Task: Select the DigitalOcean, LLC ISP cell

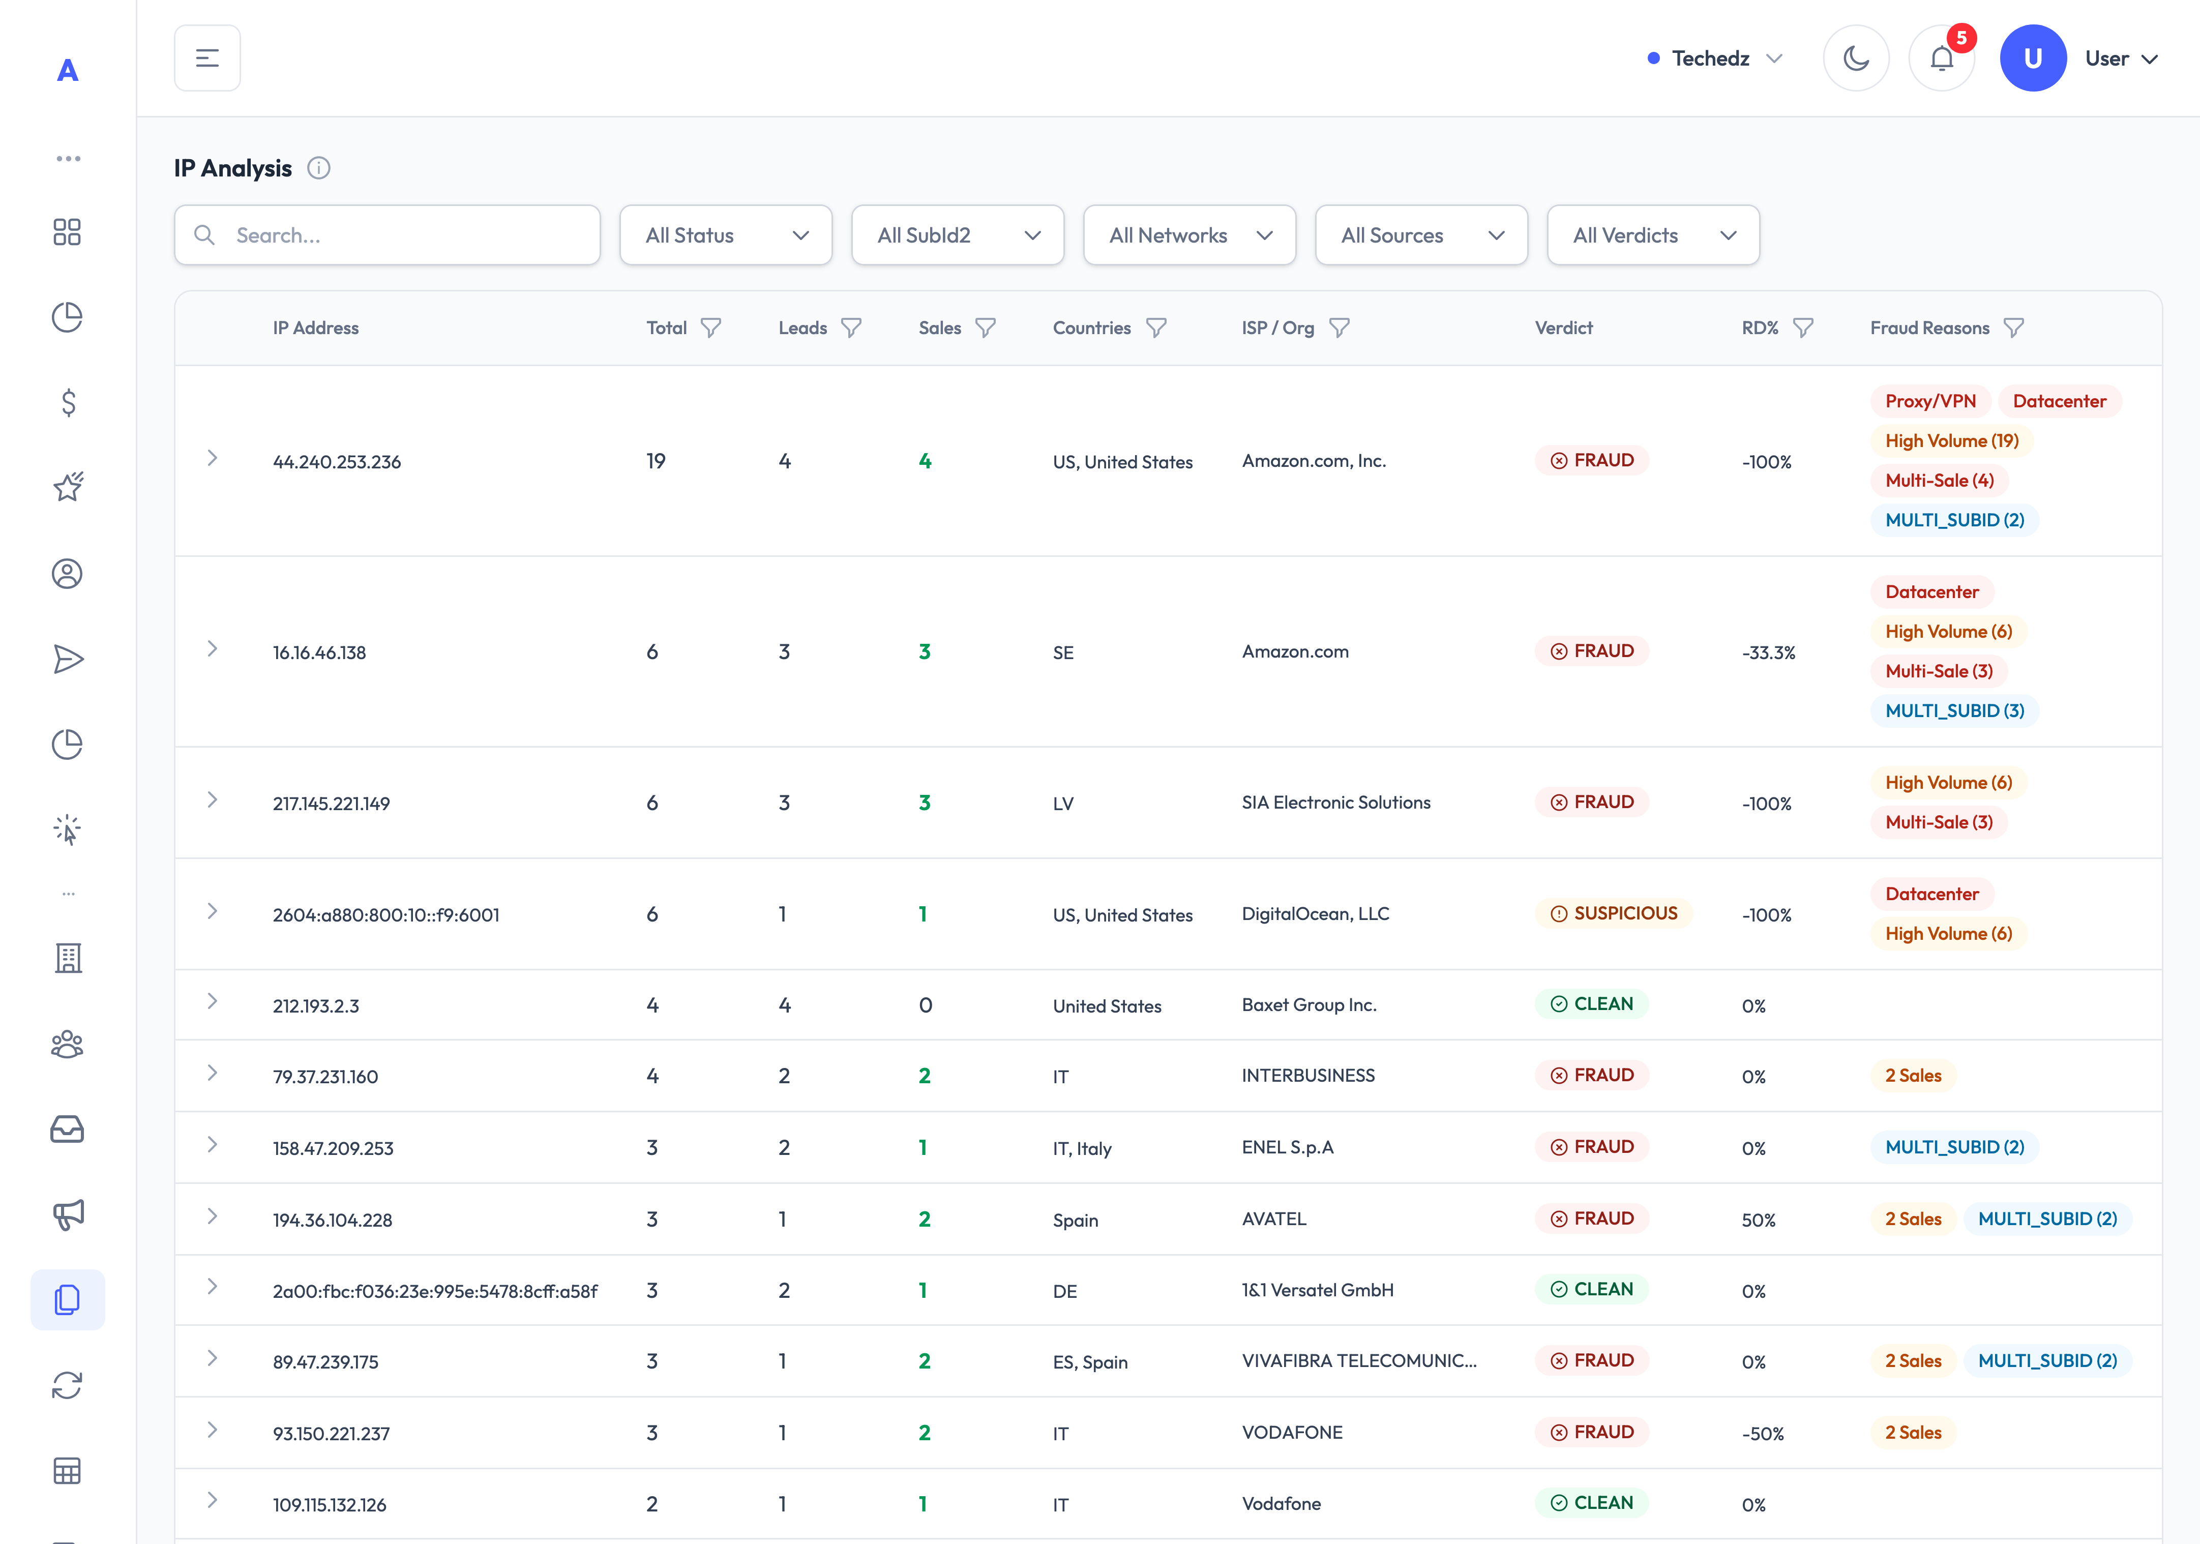Action: click(1316, 914)
